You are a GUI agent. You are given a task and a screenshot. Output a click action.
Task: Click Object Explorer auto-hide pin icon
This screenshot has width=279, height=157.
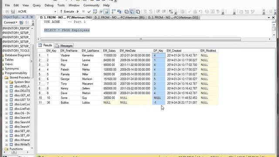tap(27, 17)
